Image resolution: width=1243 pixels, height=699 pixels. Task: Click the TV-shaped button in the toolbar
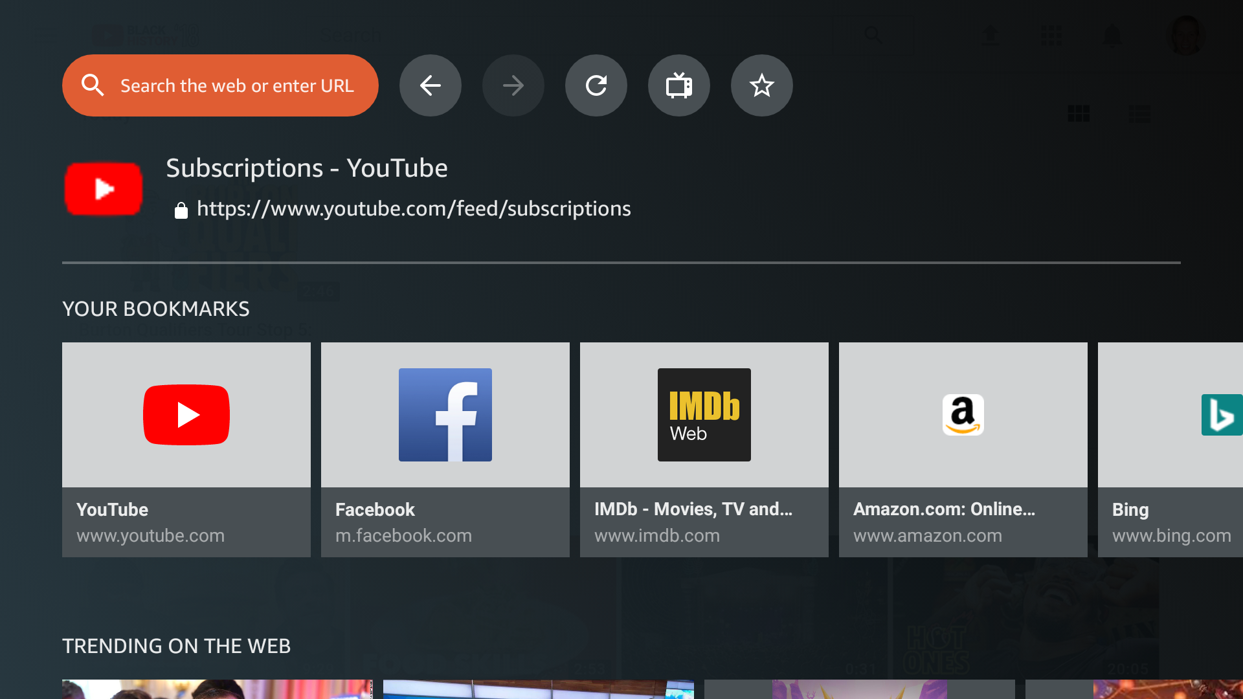click(x=678, y=85)
